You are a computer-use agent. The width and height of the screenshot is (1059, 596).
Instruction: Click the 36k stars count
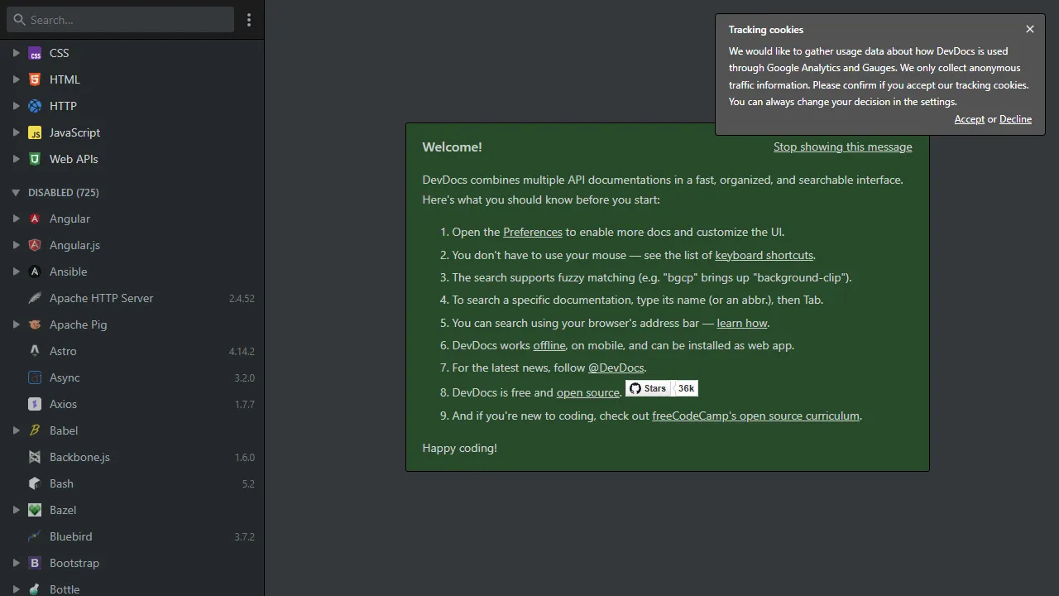(687, 388)
